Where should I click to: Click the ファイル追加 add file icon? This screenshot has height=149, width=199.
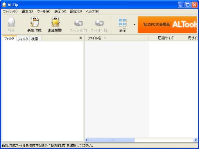point(79,23)
